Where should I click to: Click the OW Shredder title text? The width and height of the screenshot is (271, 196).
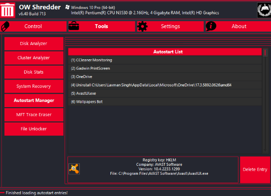coord(40,7)
